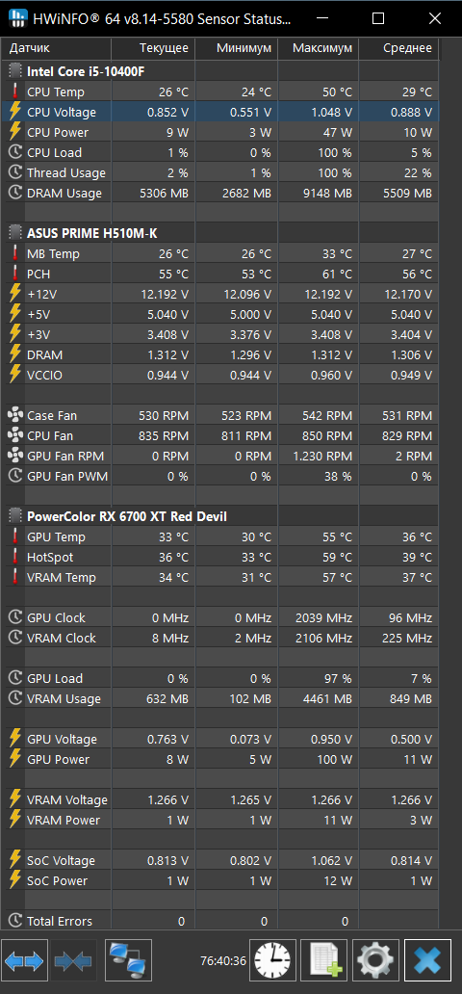Click the Thread Usage clock icon
The image size is (462, 994).
tap(14, 173)
